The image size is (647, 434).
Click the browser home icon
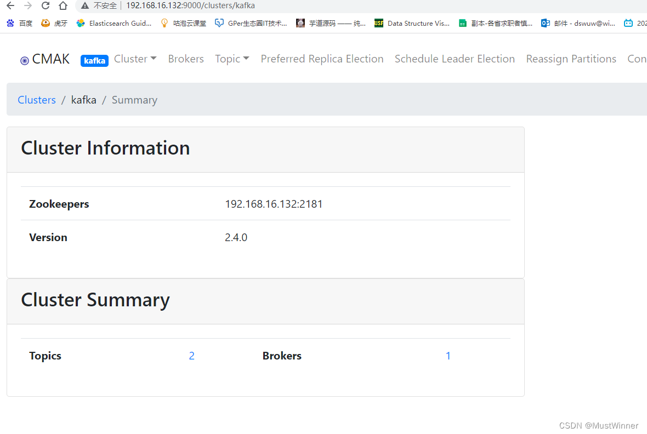pyautogui.click(x=63, y=5)
